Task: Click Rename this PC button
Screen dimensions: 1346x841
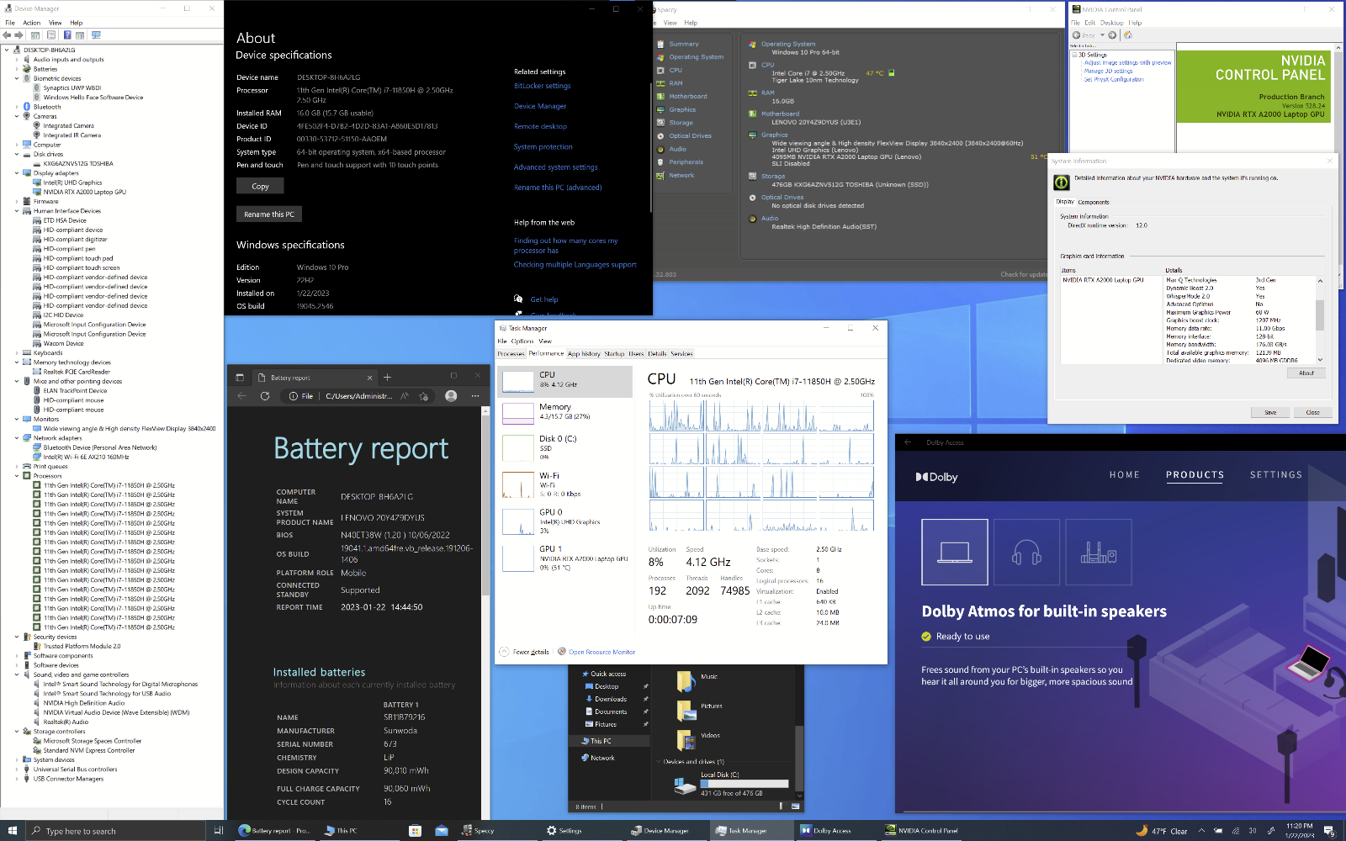Action: click(269, 214)
